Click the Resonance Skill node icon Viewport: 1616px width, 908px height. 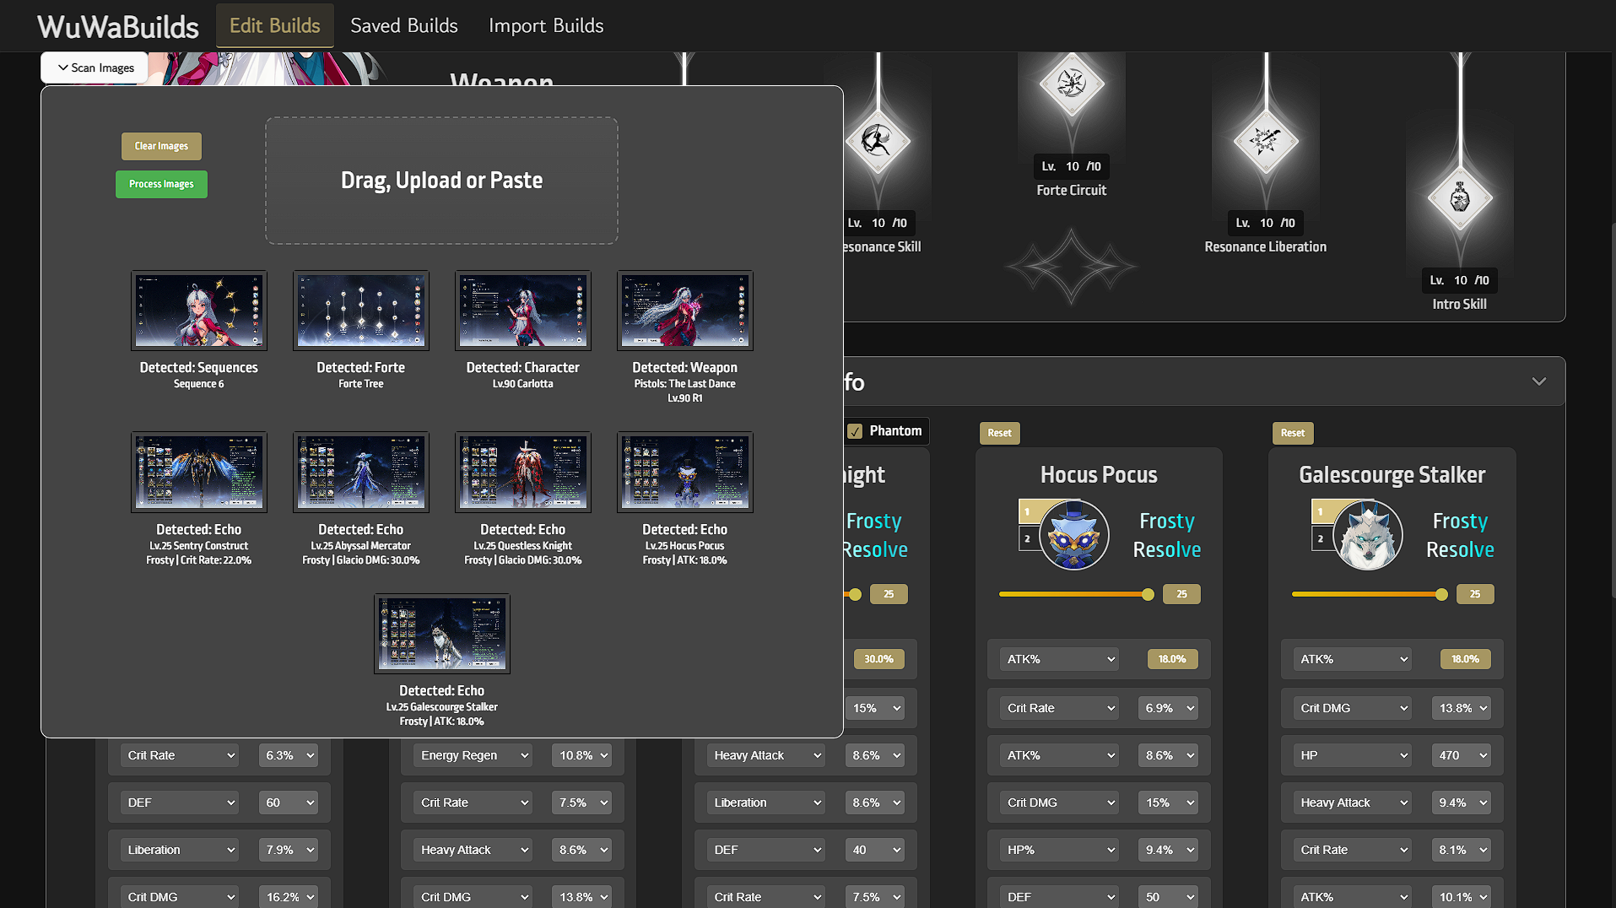coord(878,141)
